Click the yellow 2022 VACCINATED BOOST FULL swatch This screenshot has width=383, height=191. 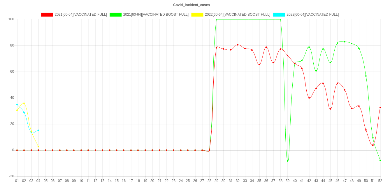point(197,15)
